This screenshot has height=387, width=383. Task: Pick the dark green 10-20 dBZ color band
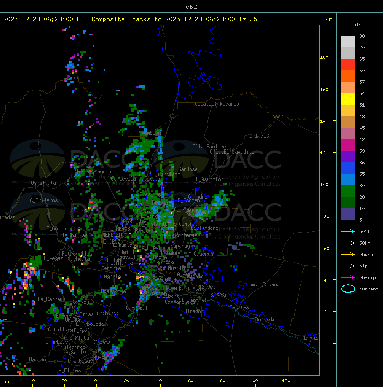(x=348, y=202)
